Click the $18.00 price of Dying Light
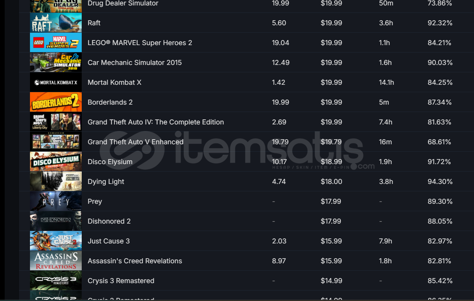The height and width of the screenshot is (301, 474). 332,182
